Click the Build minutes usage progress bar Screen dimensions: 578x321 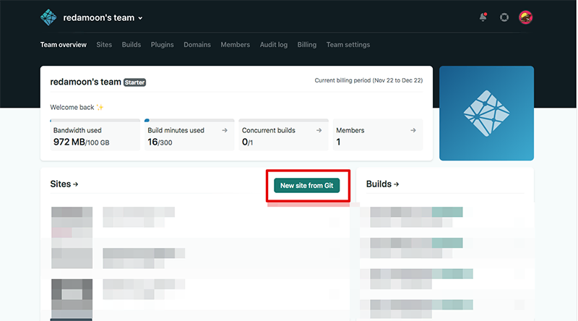(189, 120)
